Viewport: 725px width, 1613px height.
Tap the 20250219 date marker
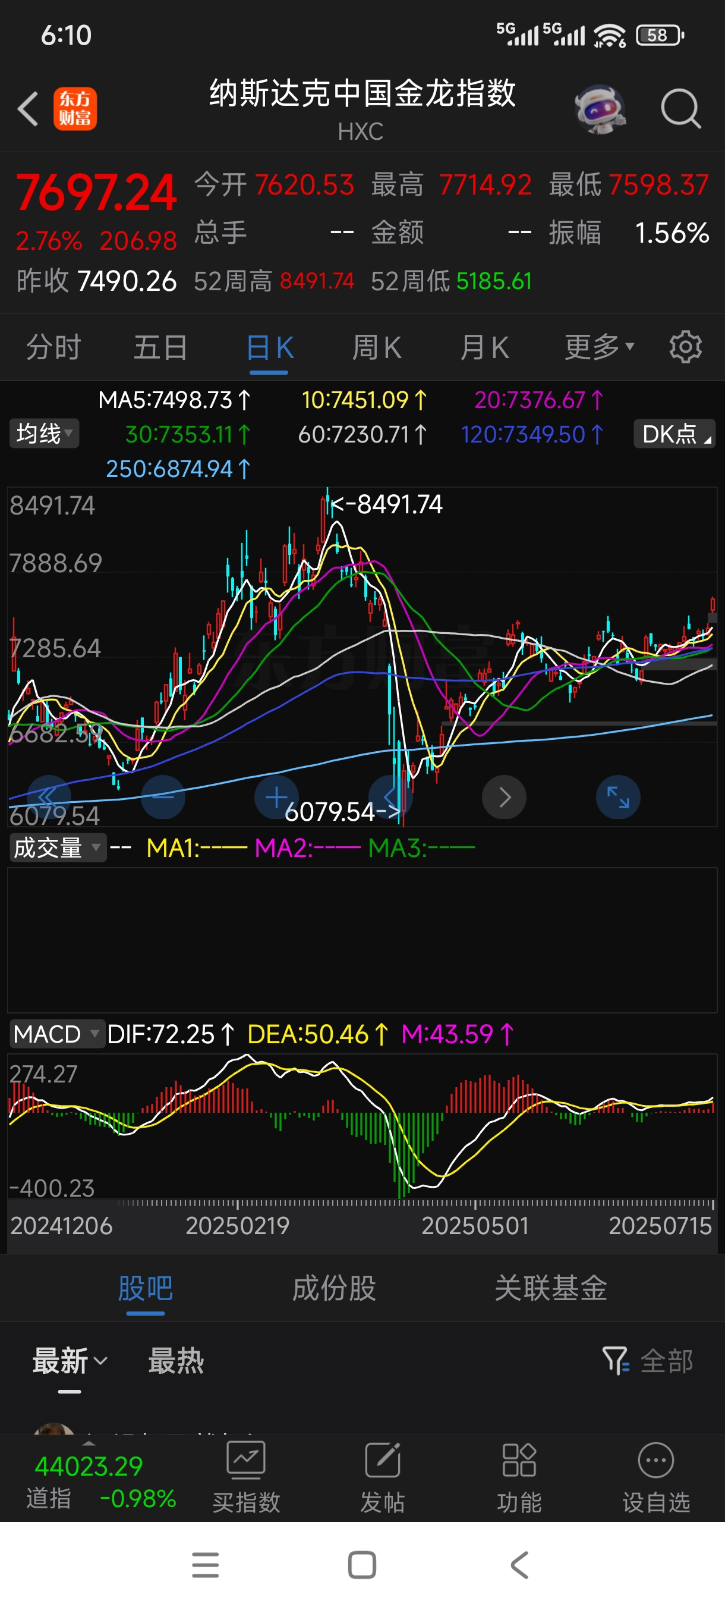coord(238,1225)
